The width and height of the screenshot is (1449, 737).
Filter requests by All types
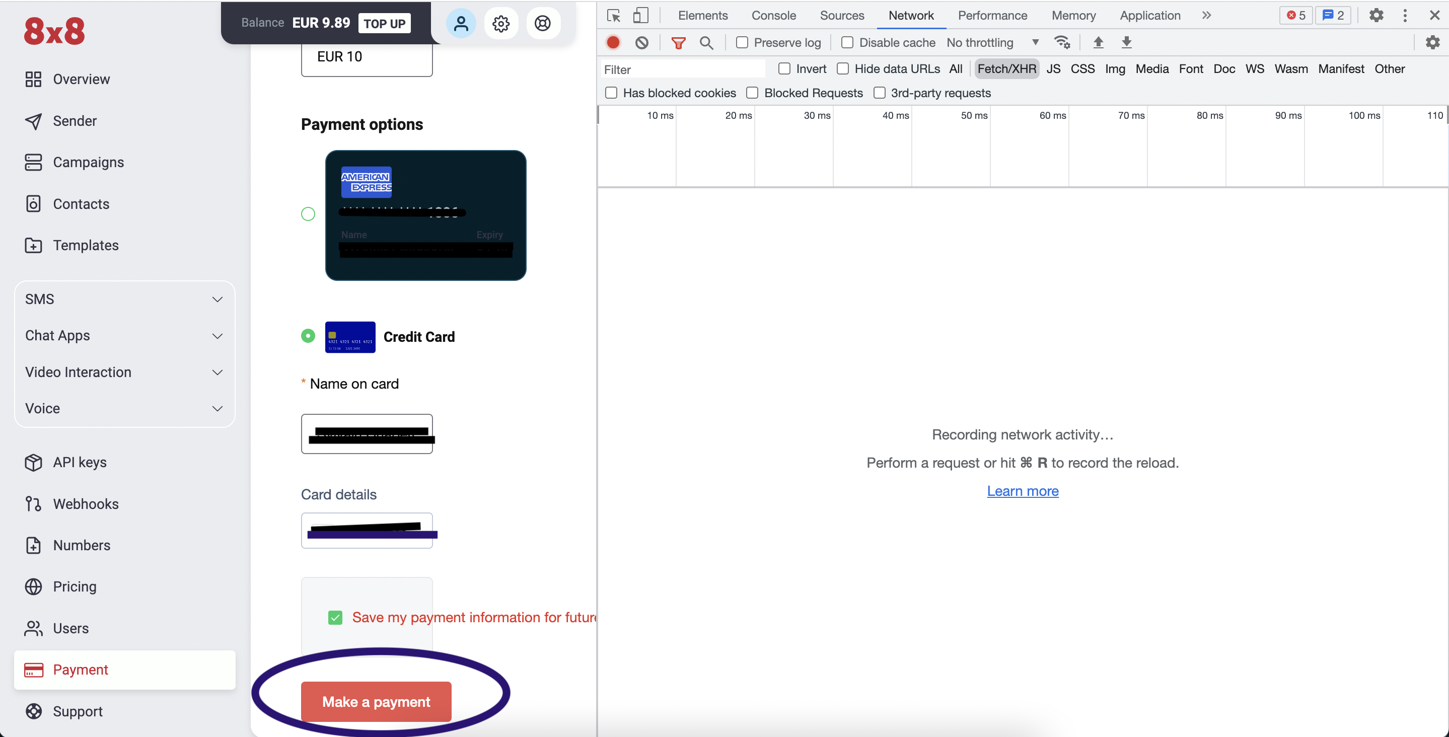coord(956,68)
